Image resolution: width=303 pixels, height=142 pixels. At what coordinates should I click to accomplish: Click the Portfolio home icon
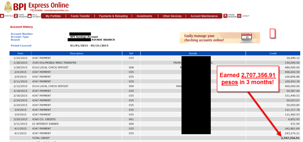2,16
